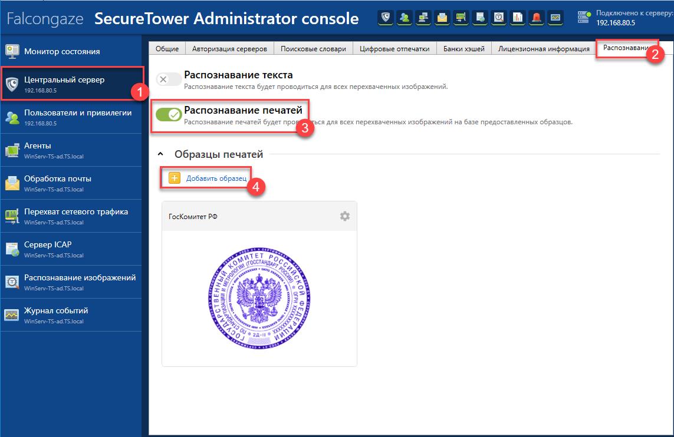Image resolution: width=674 pixels, height=437 pixels.
Task: Disable the Распознавание печатей switch
Action: pyautogui.click(x=169, y=114)
